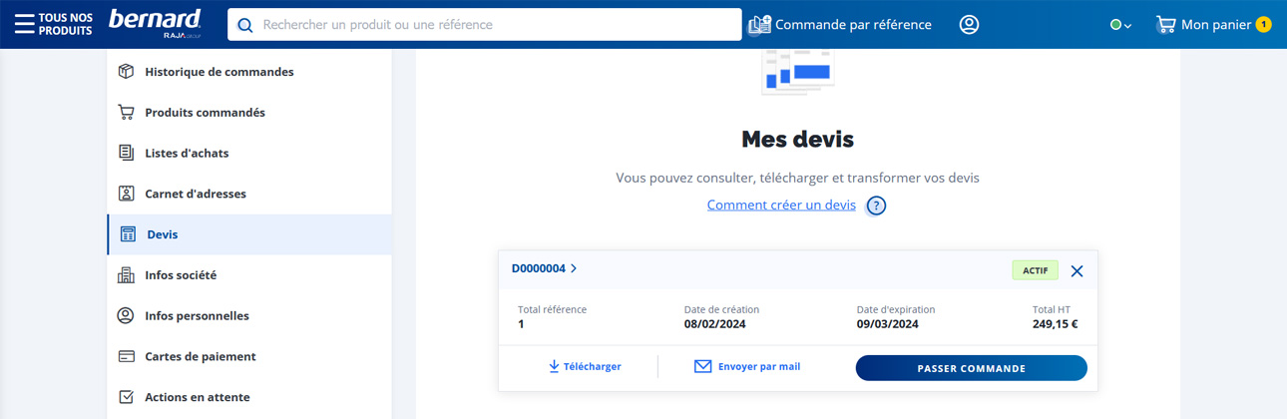
Task: Expand the green status dropdown in the header
Action: [1120, 25]
